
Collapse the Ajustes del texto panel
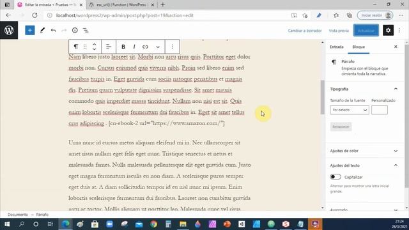[364, 165]
